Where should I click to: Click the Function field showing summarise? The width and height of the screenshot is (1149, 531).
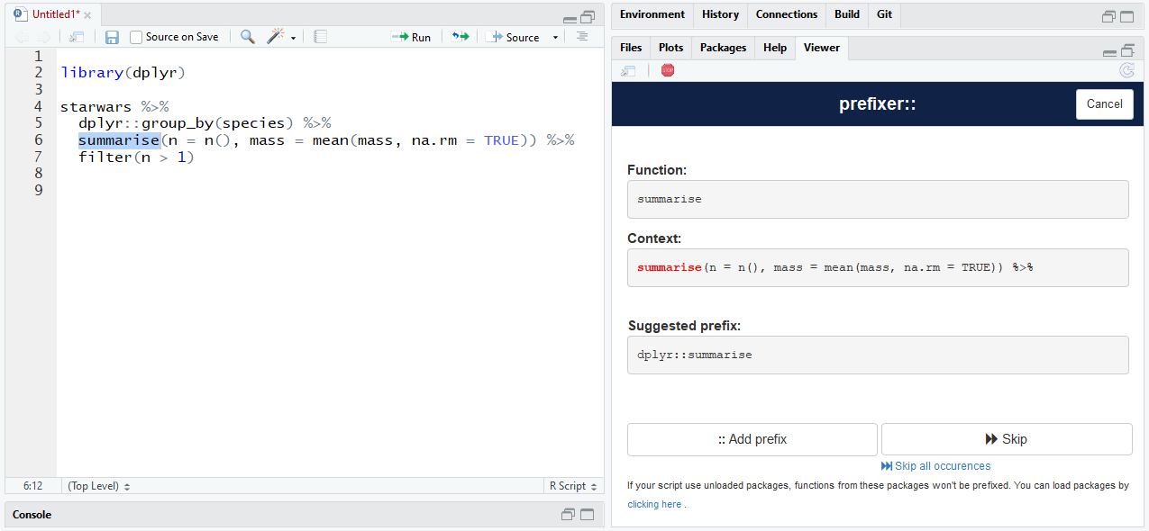tap(878, 199)
